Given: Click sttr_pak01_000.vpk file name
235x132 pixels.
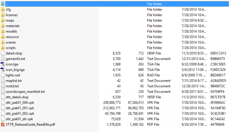Looking at the screenshot, I should [20, 103].
